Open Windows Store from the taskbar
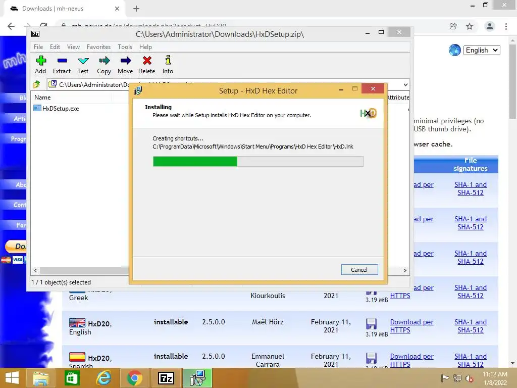 point(72,378)
